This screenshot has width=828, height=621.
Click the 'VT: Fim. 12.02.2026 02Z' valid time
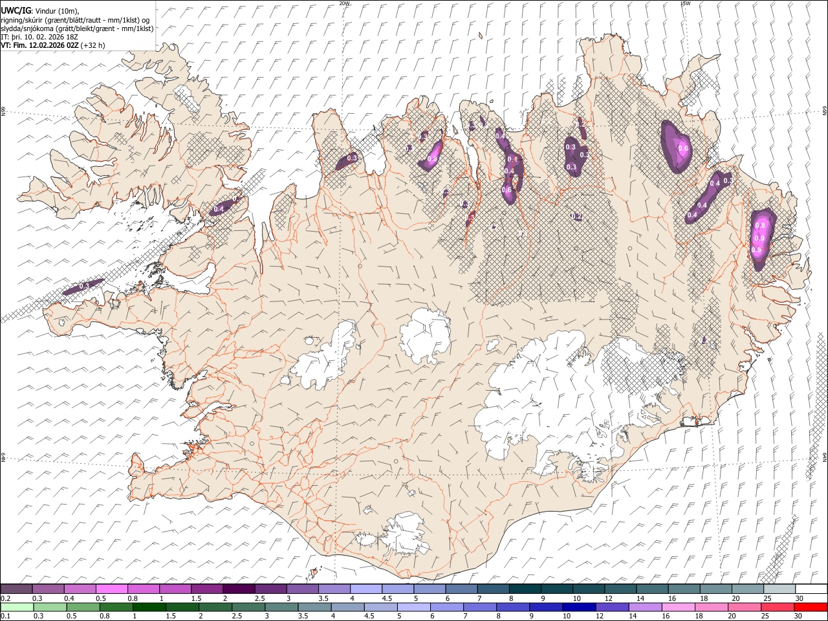[40, 45]
